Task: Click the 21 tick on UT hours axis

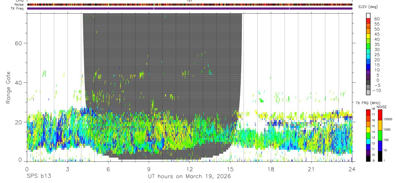Action: click(x=312, y=169)
